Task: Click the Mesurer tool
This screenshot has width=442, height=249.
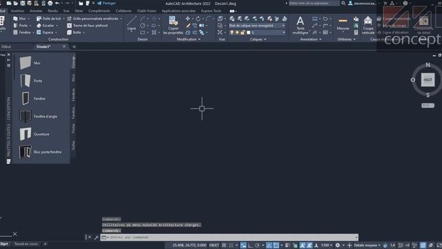Action: pyautogui.click(x=343, y=24)
